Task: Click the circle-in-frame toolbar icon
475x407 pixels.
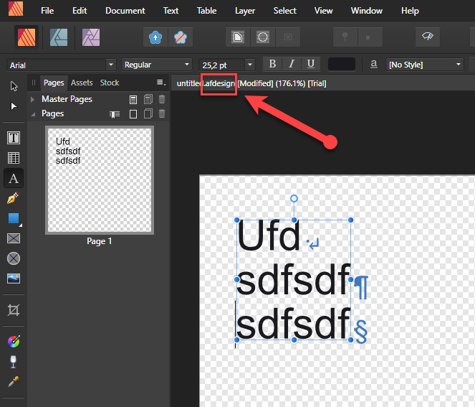Action: tap(263, 37)
